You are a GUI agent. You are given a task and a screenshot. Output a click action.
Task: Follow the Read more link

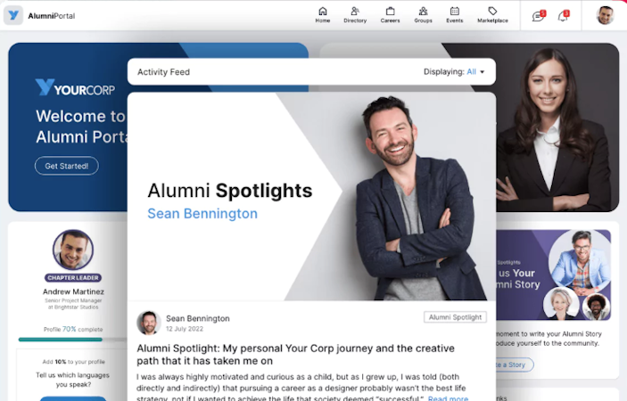point(448,398)
